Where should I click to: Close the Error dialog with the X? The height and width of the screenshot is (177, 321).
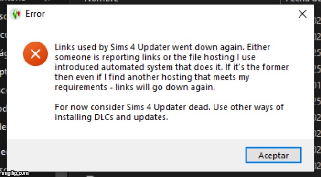coord(302,14)
